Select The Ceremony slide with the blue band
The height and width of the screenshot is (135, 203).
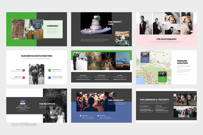101,105
